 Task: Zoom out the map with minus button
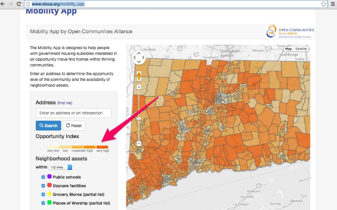click(139, 143)
